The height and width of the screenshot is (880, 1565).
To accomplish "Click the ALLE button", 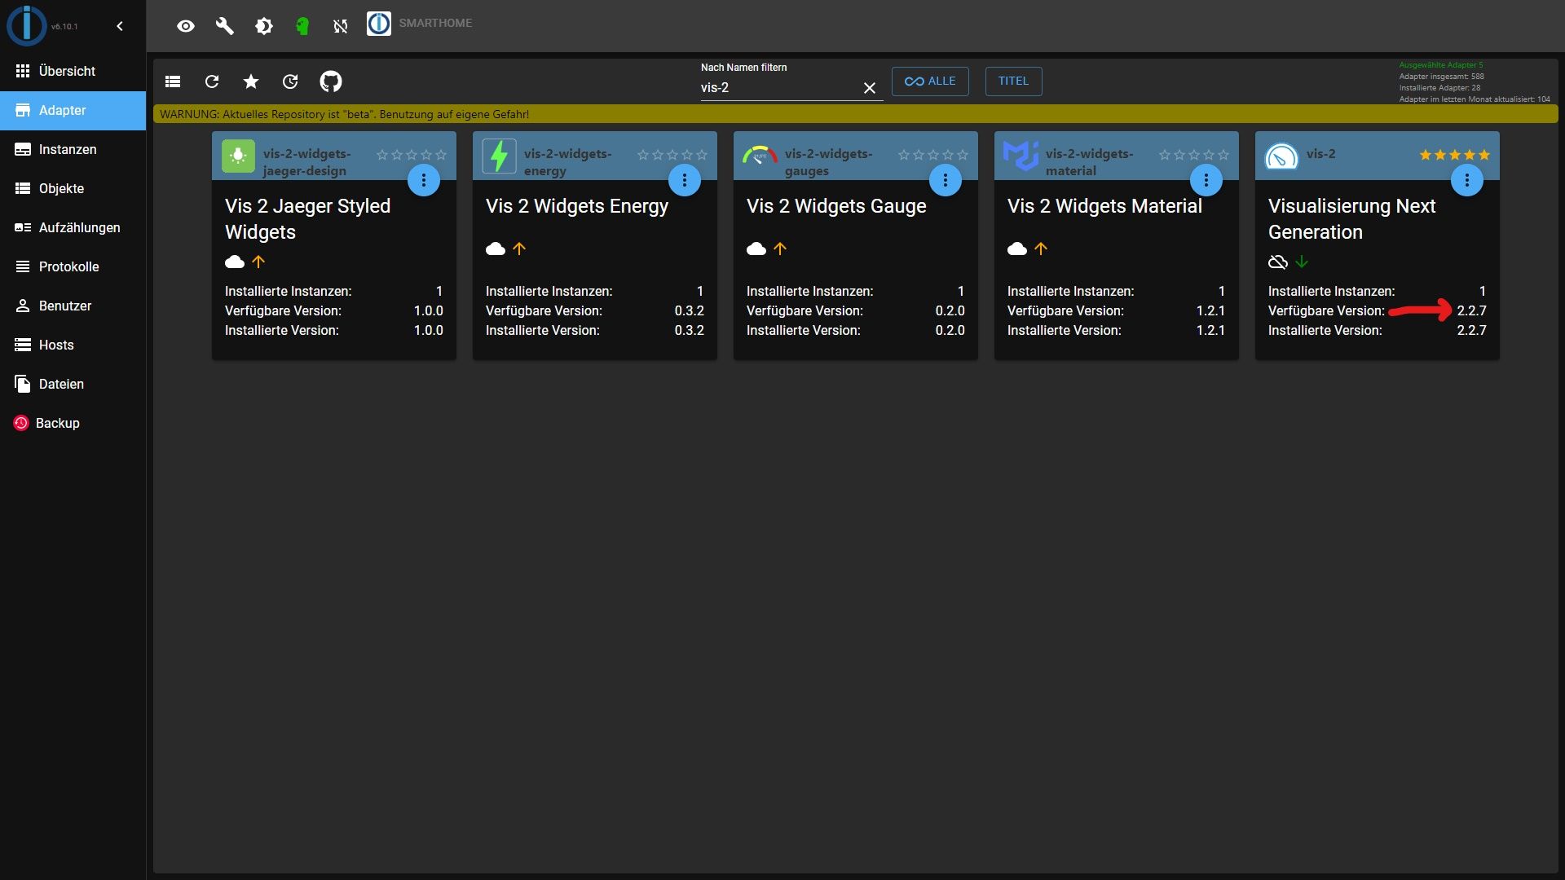I will point(930,81).
